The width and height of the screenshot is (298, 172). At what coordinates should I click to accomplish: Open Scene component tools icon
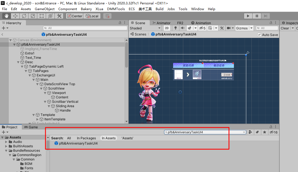222,28
